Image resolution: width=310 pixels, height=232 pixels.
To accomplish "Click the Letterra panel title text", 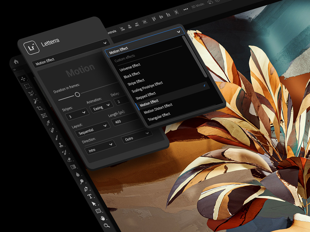I will point(50,42).
